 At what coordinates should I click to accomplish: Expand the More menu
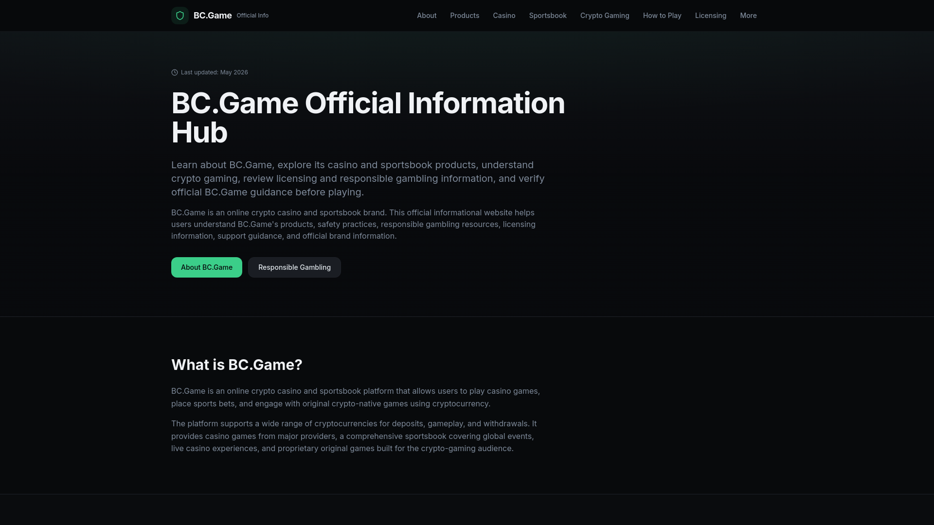point(748,16)
